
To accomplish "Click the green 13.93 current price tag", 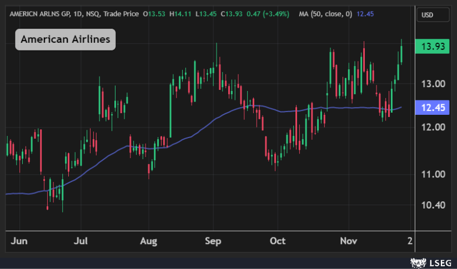I will point(435,47).
